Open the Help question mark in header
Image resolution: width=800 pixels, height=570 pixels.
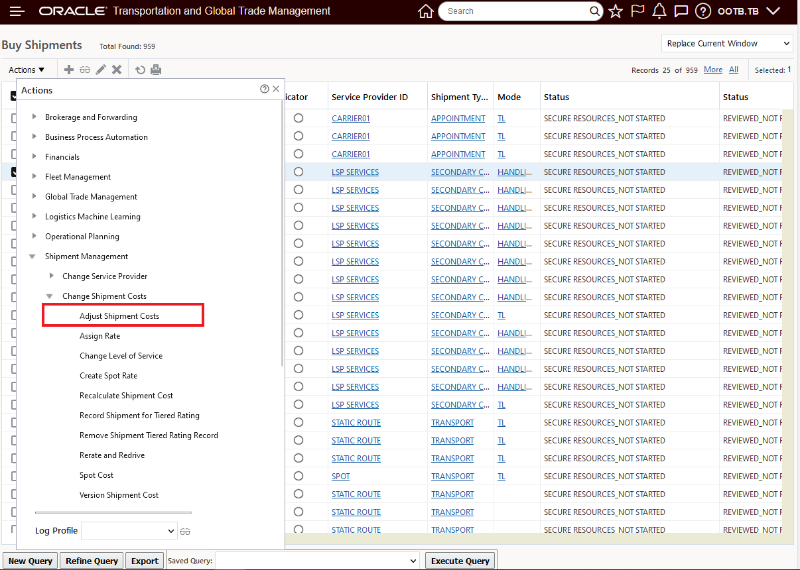[702, 11]
